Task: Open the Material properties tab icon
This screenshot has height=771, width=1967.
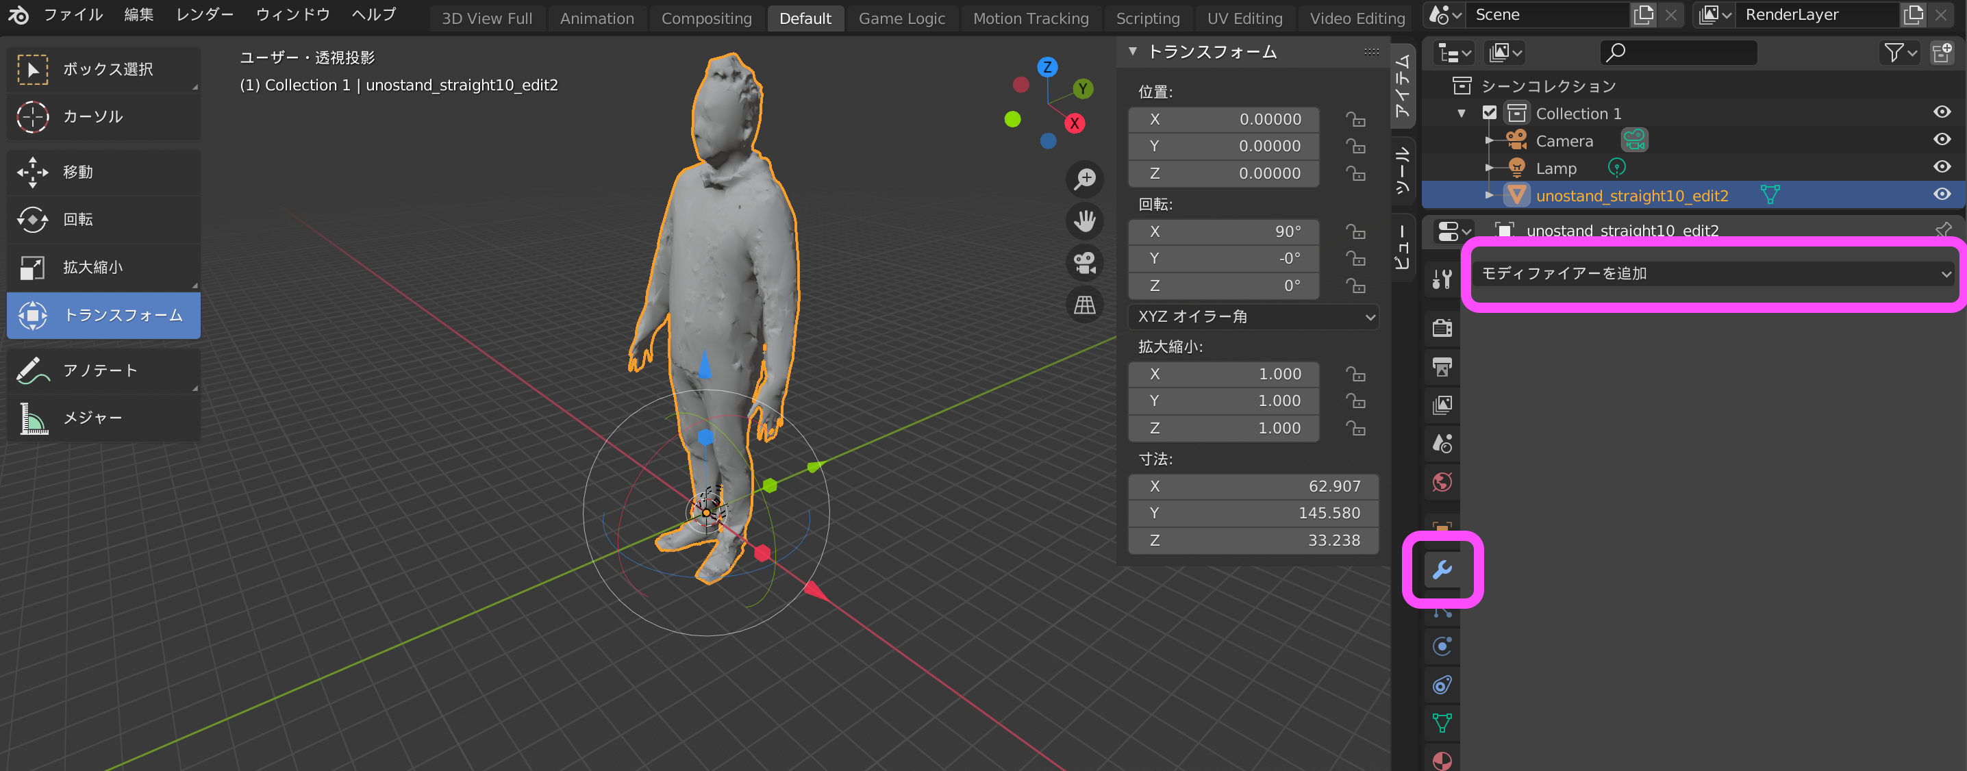Action: [x=1442, y=760]
